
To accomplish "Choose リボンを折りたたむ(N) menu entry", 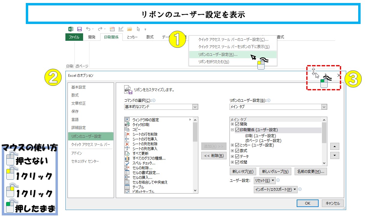I will [x=233, y=62].
